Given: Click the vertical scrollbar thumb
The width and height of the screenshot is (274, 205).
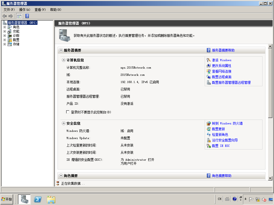Looking at the screenshot, I should 270,83.
